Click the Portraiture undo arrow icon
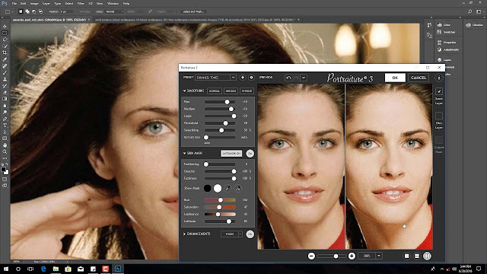Image resolution: width=487 pixels, height=274 pixels. [x=288, y=78]
